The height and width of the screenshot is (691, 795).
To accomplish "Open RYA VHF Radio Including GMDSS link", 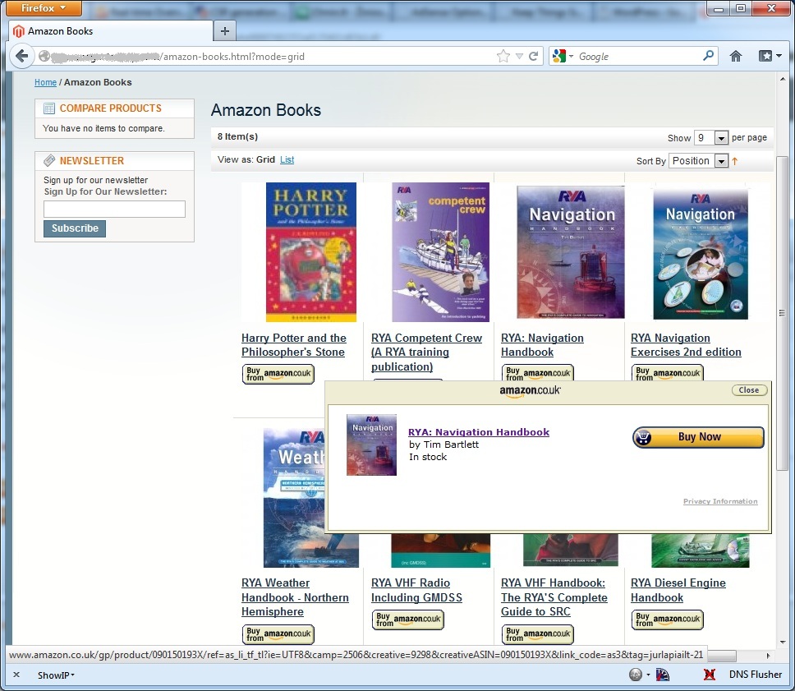I will point(416,590).
